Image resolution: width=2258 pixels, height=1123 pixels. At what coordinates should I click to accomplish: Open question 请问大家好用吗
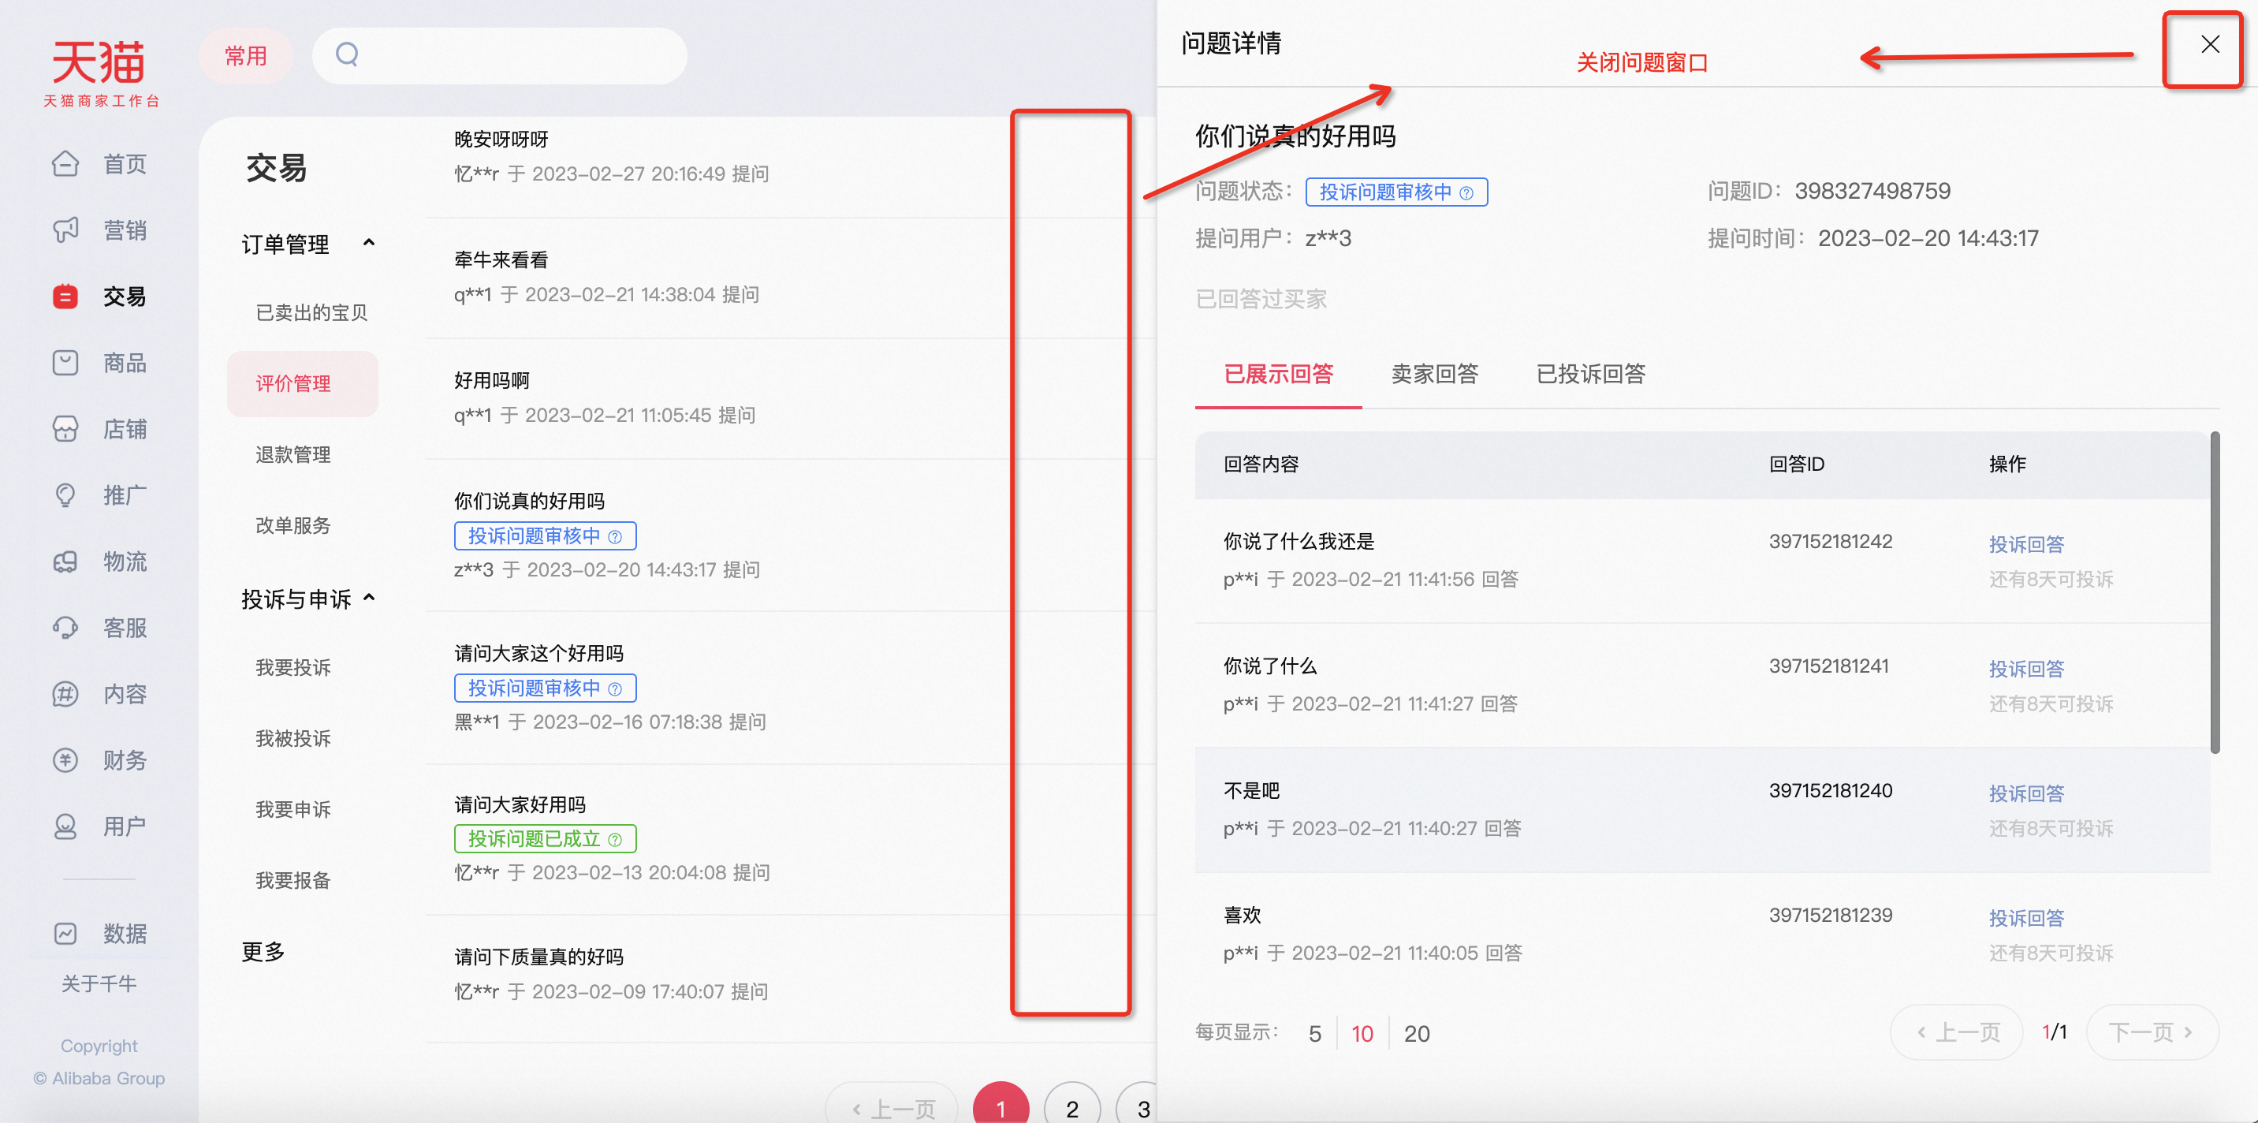click(520, 806)
